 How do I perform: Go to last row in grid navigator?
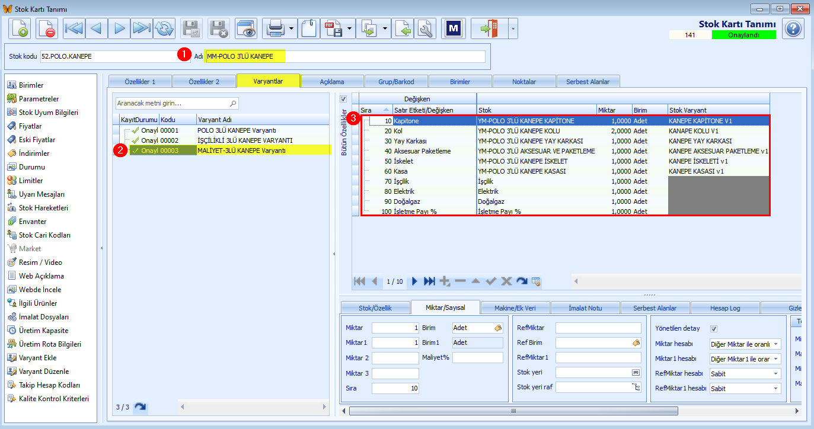pyautogui.click(x=429, y=281)
